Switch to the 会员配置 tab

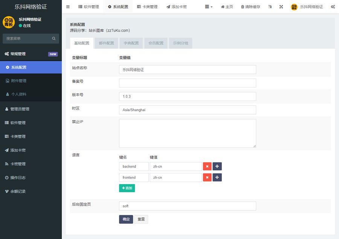156,43
